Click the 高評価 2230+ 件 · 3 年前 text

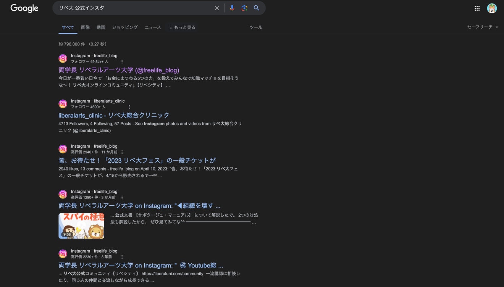[91, 257]
